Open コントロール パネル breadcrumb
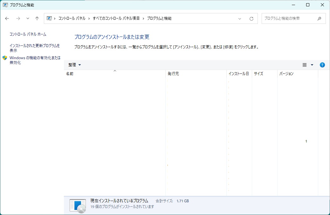This screenshot has width=330, height=215. point(72,18)
